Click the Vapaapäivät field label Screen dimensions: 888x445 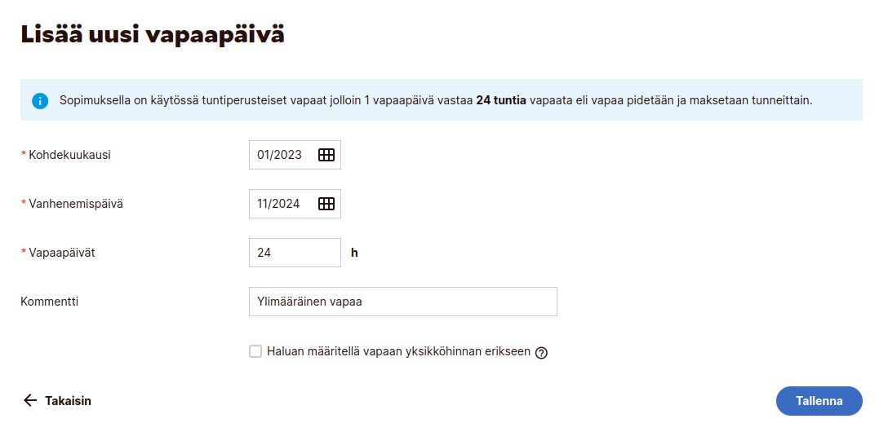pyautogui.click(x=62, y=253)
